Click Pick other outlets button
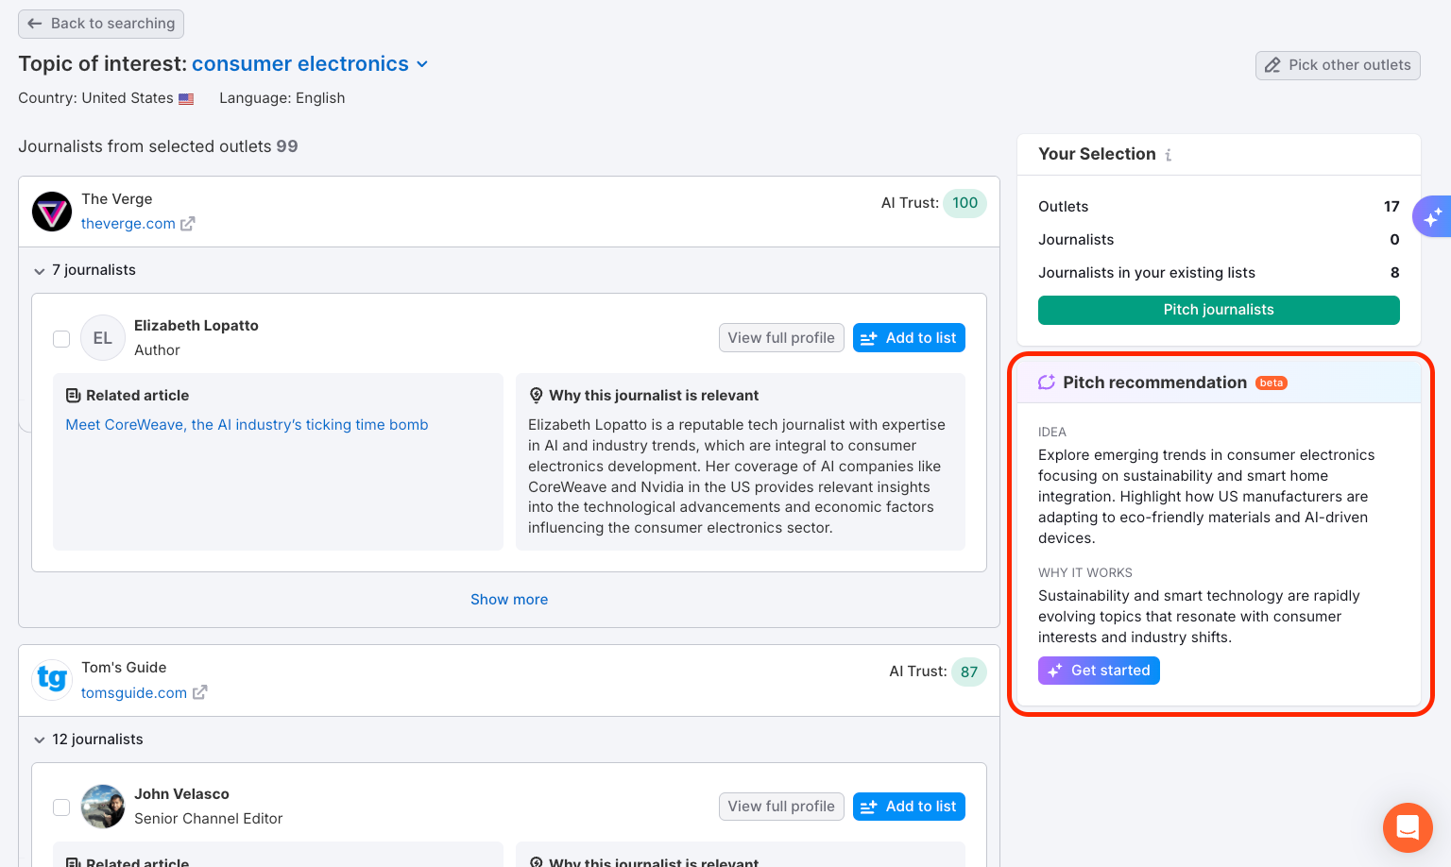 (1338, 65)
